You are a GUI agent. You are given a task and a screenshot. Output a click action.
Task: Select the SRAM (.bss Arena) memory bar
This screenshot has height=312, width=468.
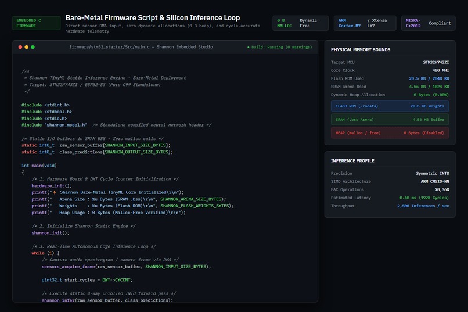(x=390, y=120)
